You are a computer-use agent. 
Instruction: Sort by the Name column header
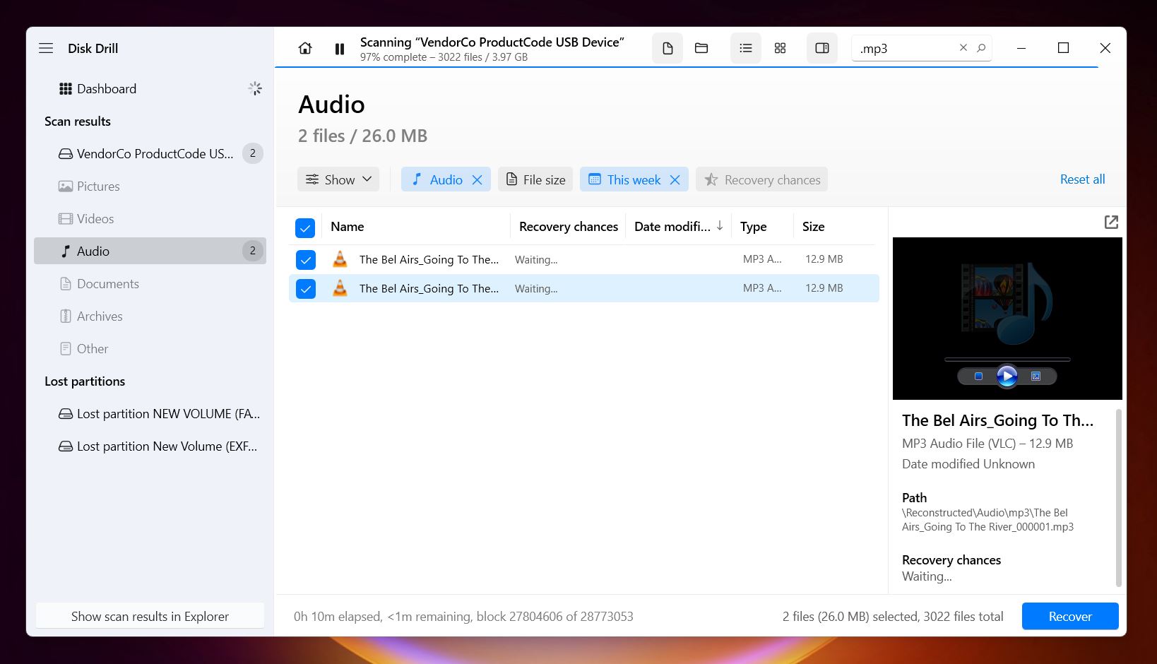coord(348,227)
